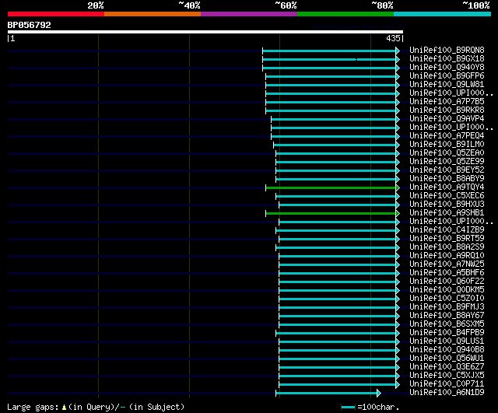Select the UniRef100_Q3E6Z7 label
Image resolution: width=498 pixels, height=413 pixels.
coord(447,367)
